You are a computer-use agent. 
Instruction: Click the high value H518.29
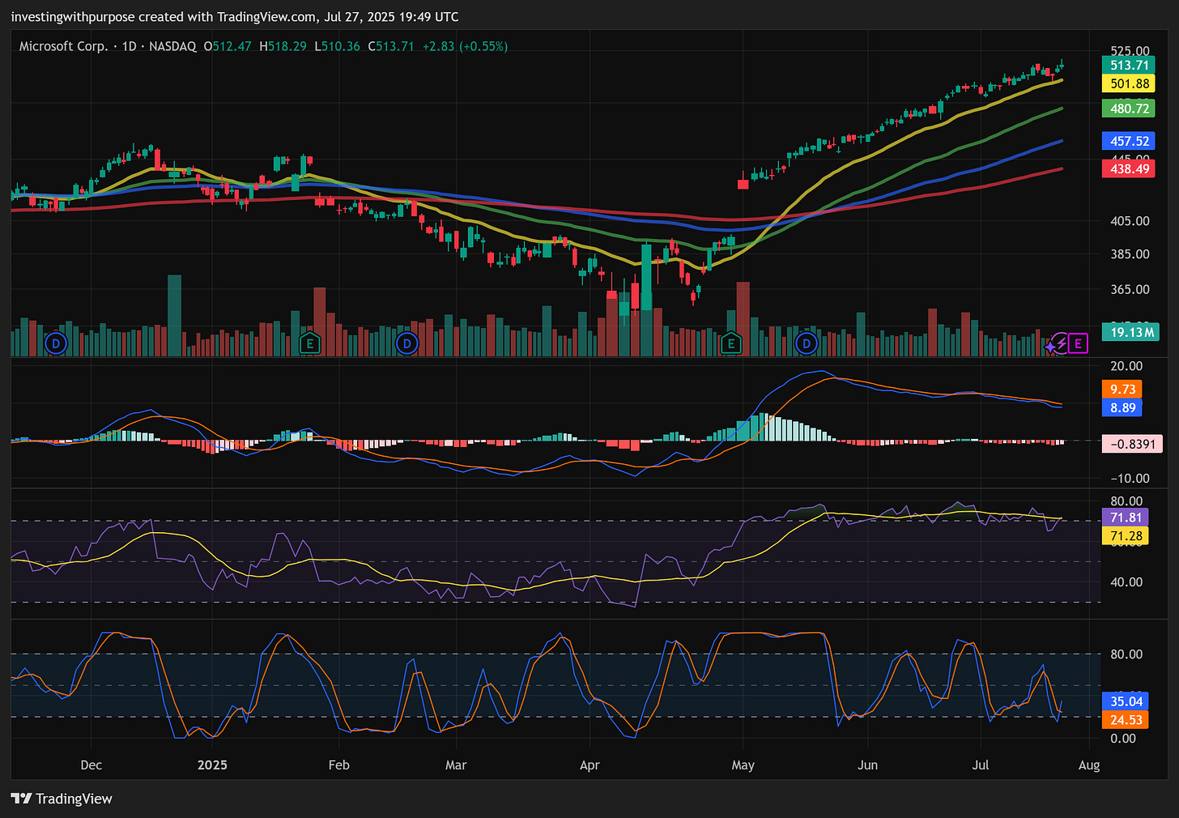point(283,46)
